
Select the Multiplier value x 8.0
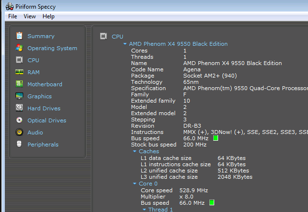[x=187, y=197]
